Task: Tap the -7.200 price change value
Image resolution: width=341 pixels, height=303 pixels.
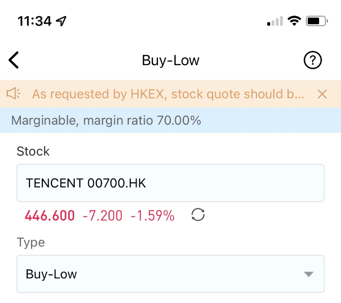Action: coord(102,215)
